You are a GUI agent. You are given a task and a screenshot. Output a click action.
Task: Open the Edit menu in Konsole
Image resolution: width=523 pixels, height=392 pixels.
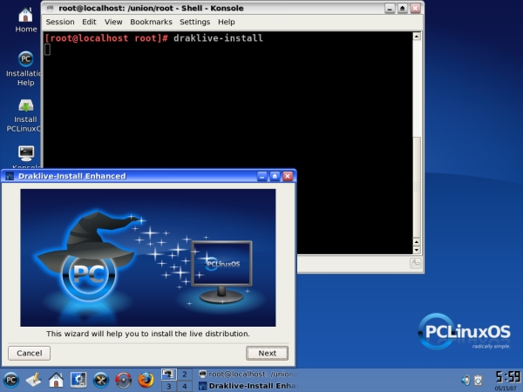tap(89, 22)
